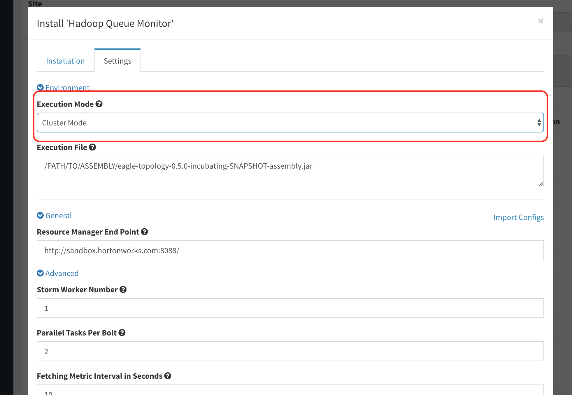
Task: Collapse the Environment section
Action: (40, 88)
